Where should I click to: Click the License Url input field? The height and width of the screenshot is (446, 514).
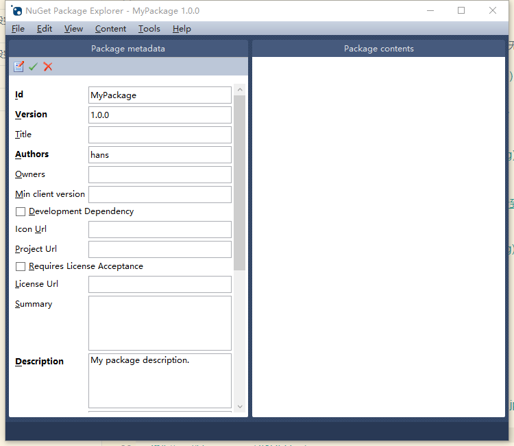pyautogui.click(x=160, y=284)
